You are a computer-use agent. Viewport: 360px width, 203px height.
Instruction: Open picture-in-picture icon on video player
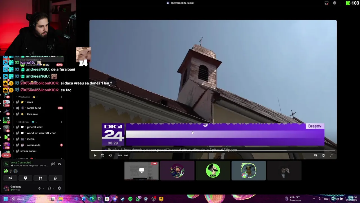point(316,155)
